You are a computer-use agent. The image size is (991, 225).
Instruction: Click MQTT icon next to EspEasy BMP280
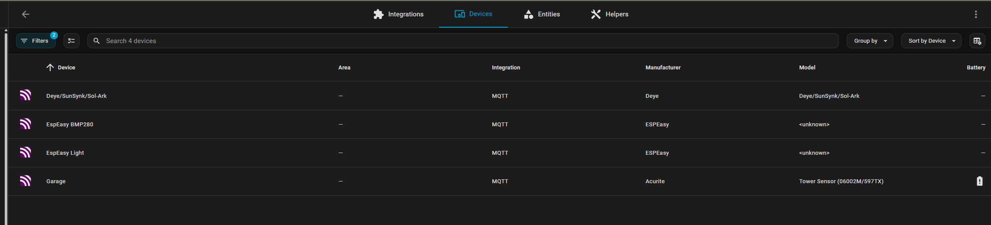(x=25, y=124)
